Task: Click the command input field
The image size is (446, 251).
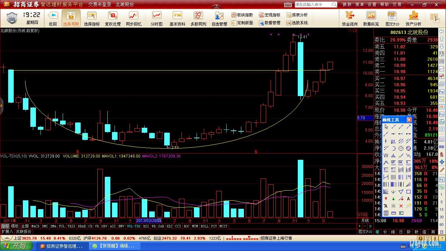Action: click(313, 5)
